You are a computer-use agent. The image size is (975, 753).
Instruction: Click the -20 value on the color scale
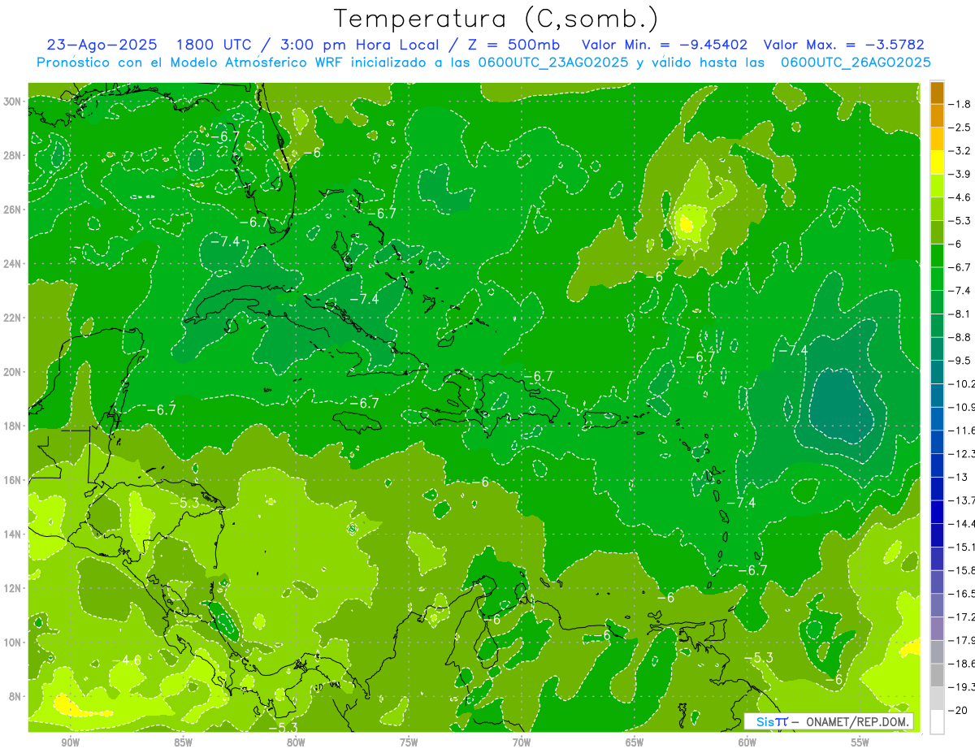coord(958,710)
